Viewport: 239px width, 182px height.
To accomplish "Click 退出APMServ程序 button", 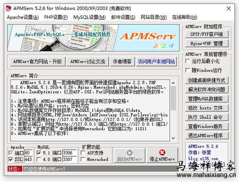I will pos(207,135).
